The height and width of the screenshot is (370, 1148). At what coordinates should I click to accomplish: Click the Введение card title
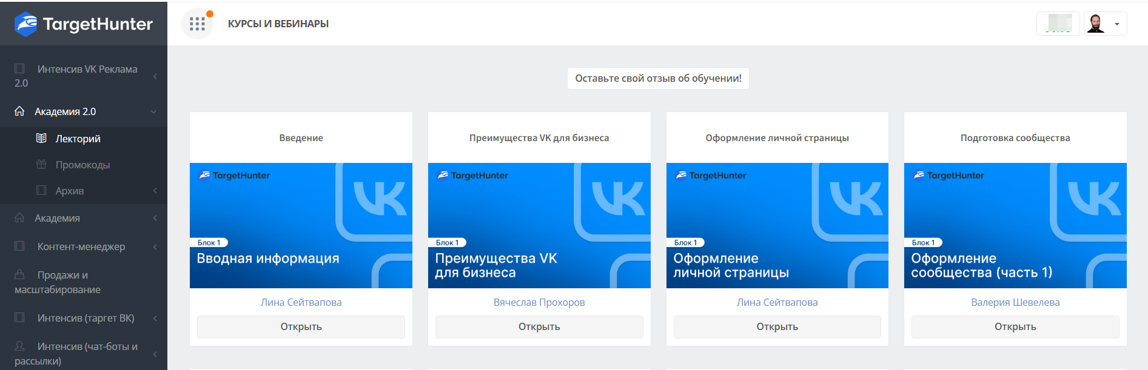point(301,138)
